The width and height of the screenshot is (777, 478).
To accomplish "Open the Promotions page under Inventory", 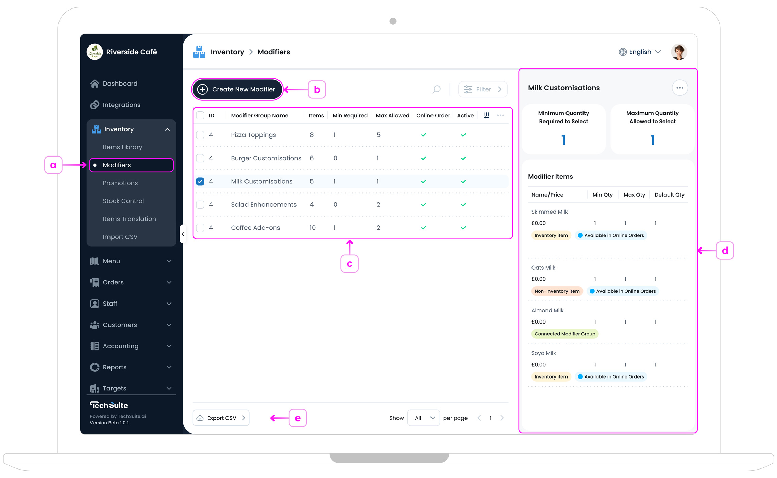I will coord(120,183).
